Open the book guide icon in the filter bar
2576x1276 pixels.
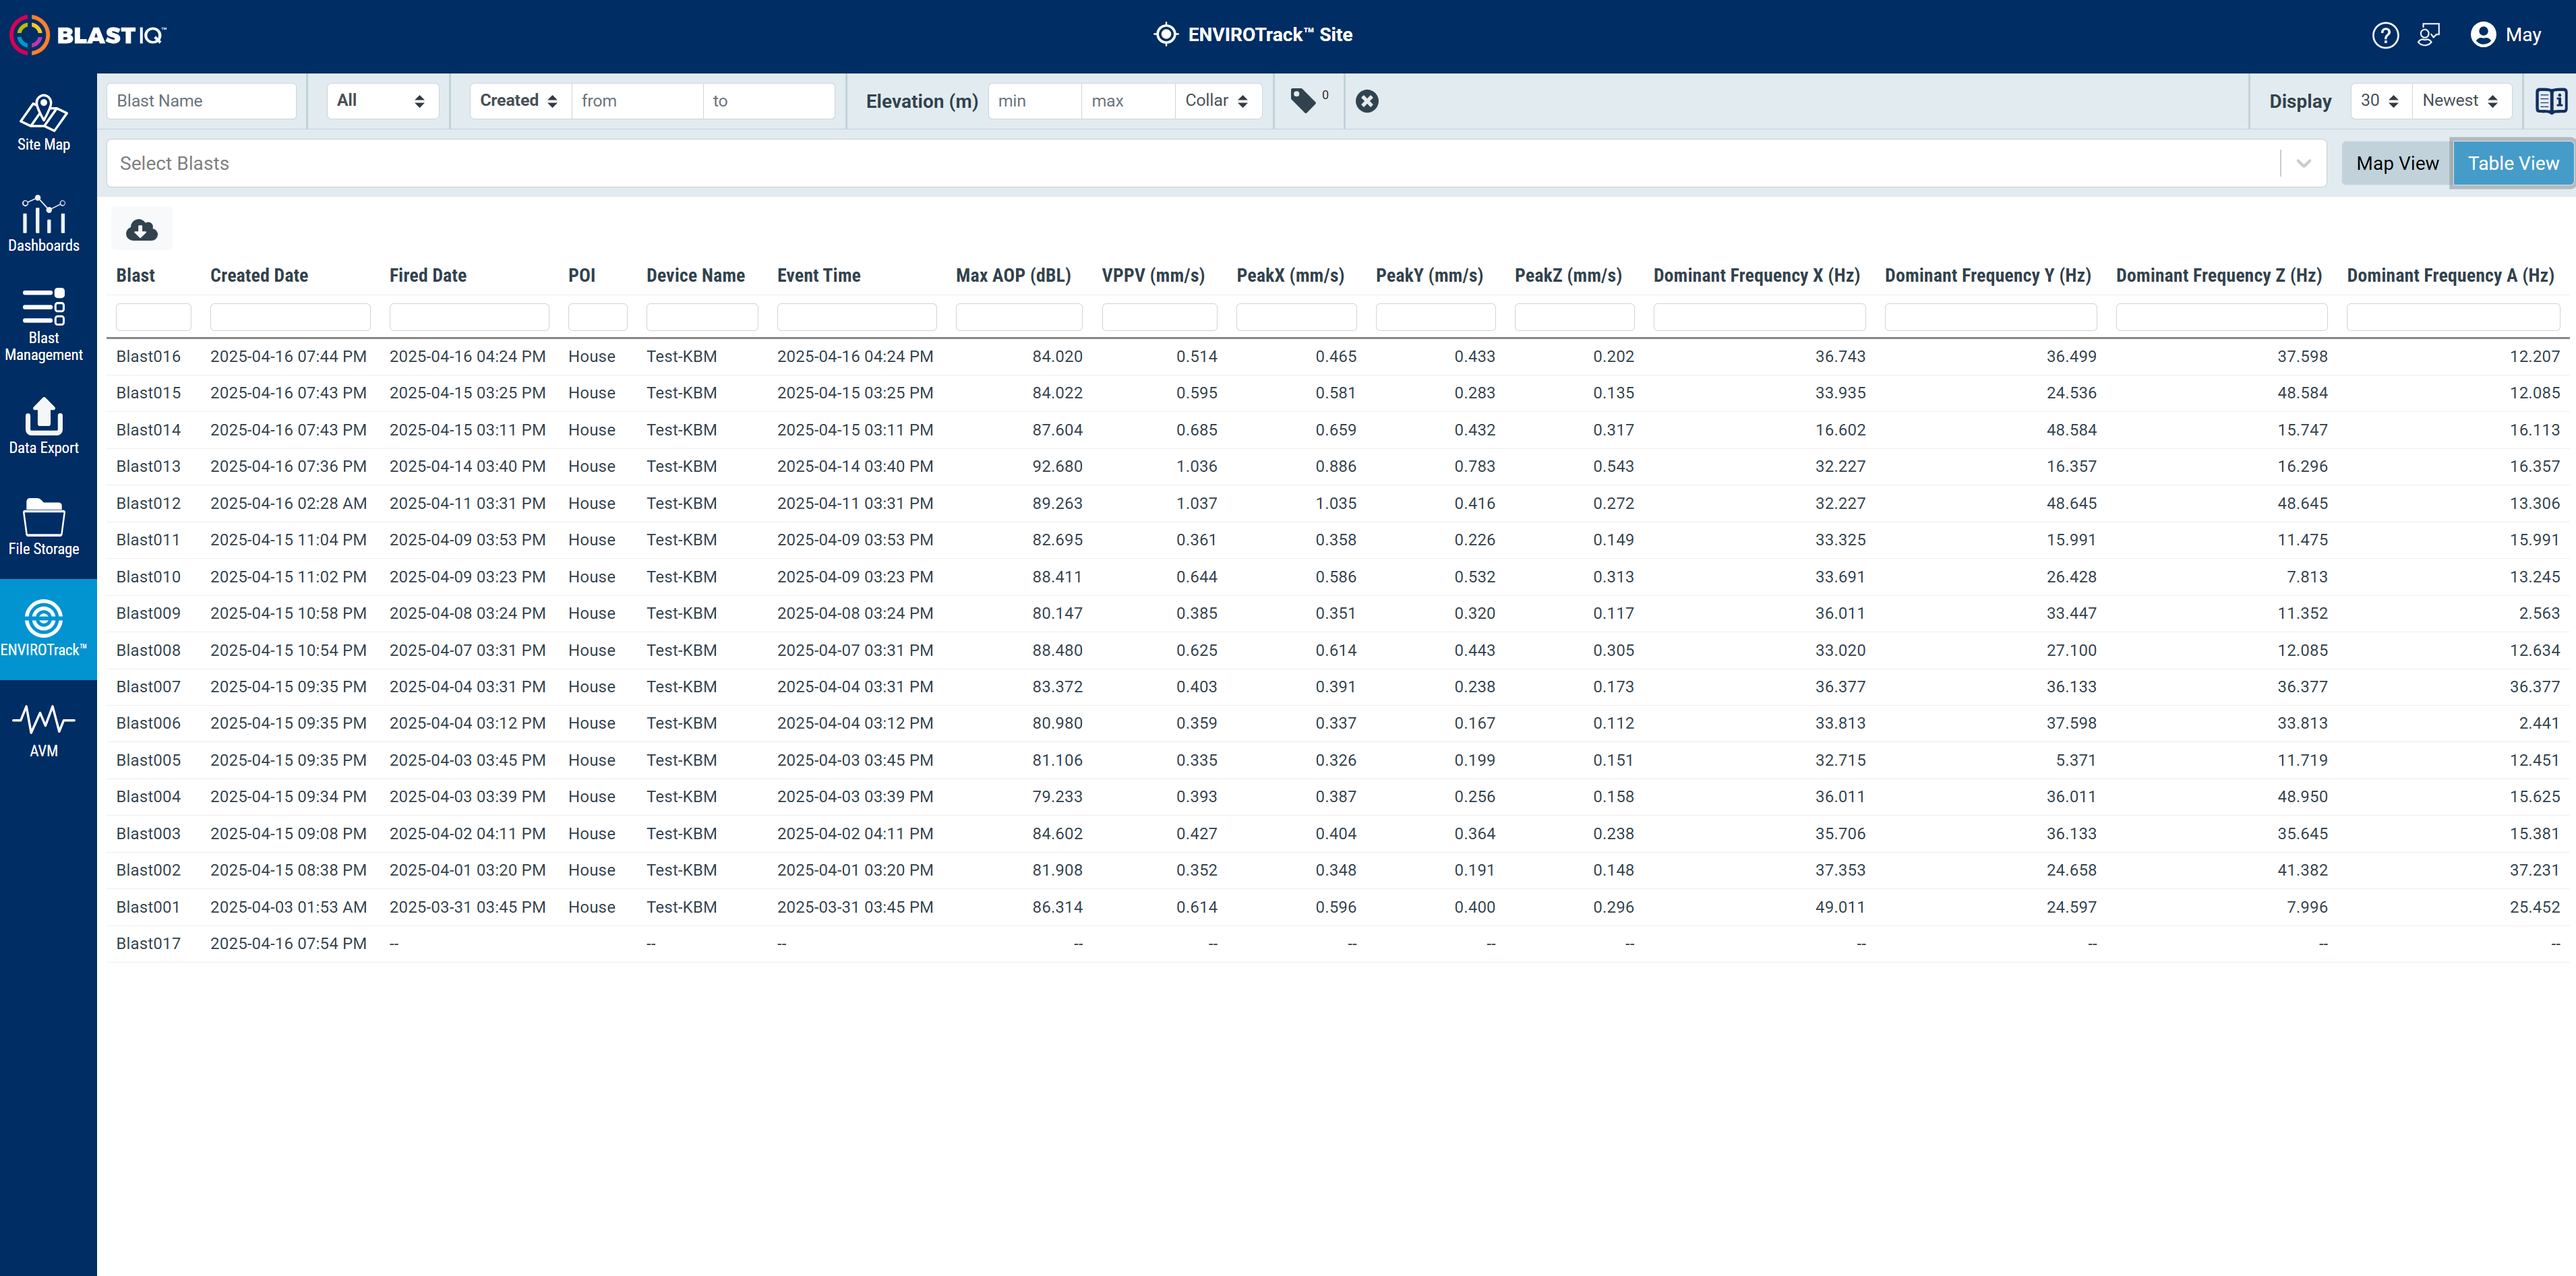click(x=2551, y=101)
